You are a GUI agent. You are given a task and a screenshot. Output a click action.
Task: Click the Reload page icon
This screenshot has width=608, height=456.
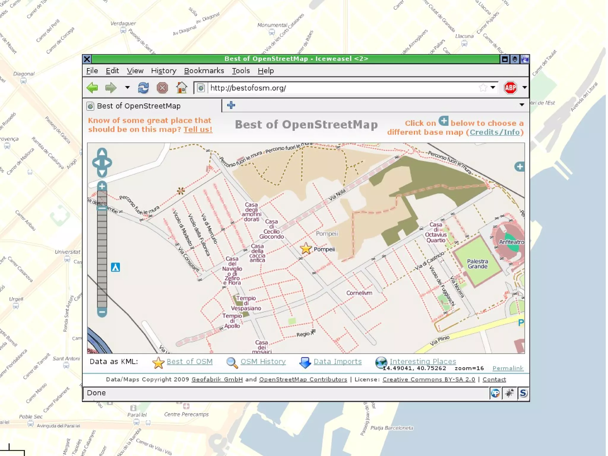point(143,88)
